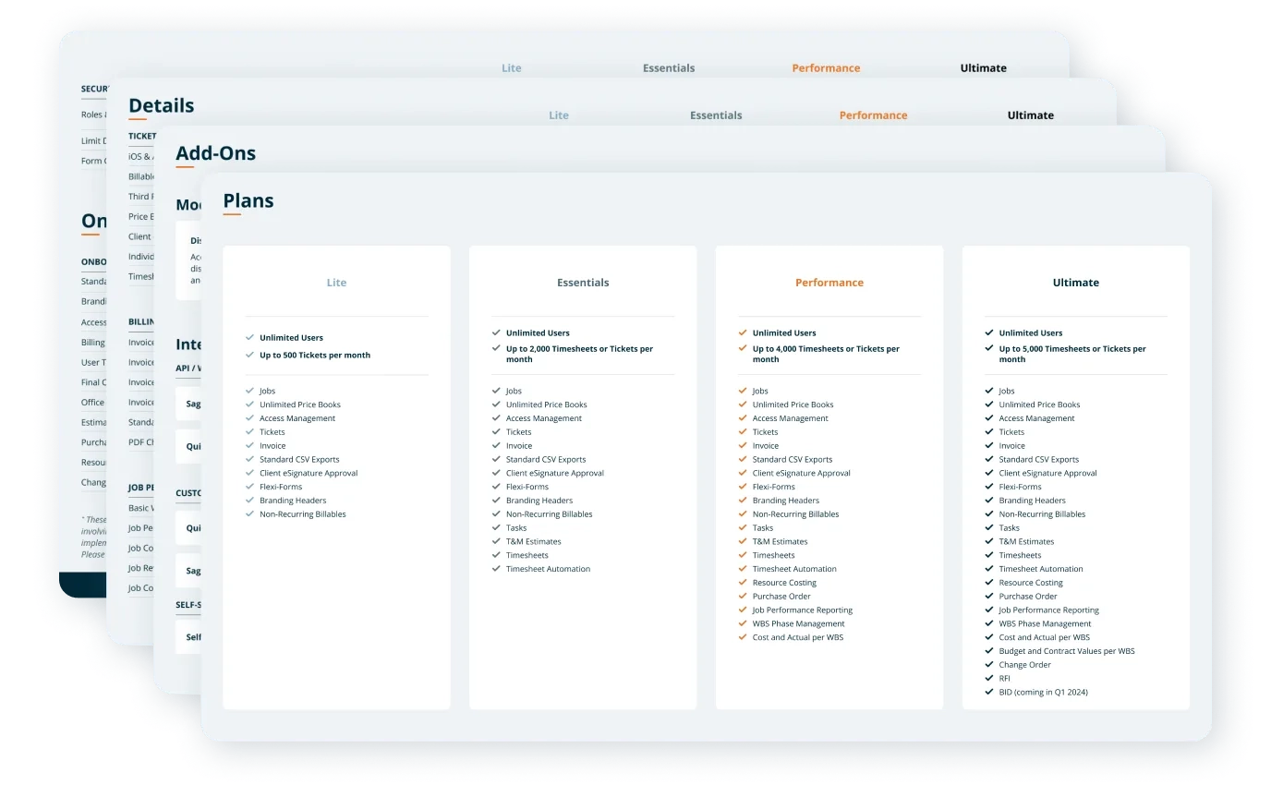Screen dimensions: 1271x785
Task: Click the checkmark next to "Timesheet Automation" in Essentials
Action: click(496, 569)
